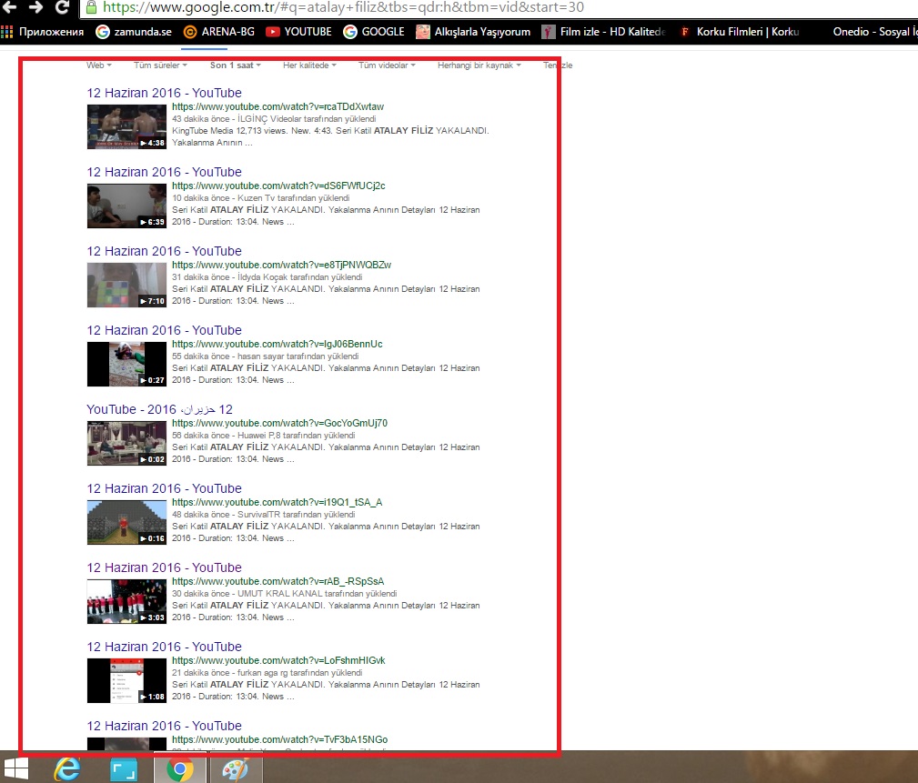Viewport: 918px width, 783px height.
Task: Click the URL youtube.com/watch?v=rAB_-RSpSsA
Action: pos(278,581)
